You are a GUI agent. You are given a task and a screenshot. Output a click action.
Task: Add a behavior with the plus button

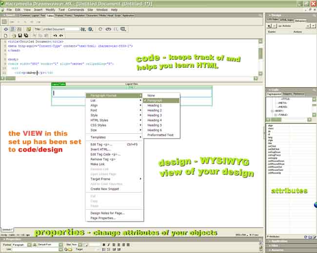point(269,25)
